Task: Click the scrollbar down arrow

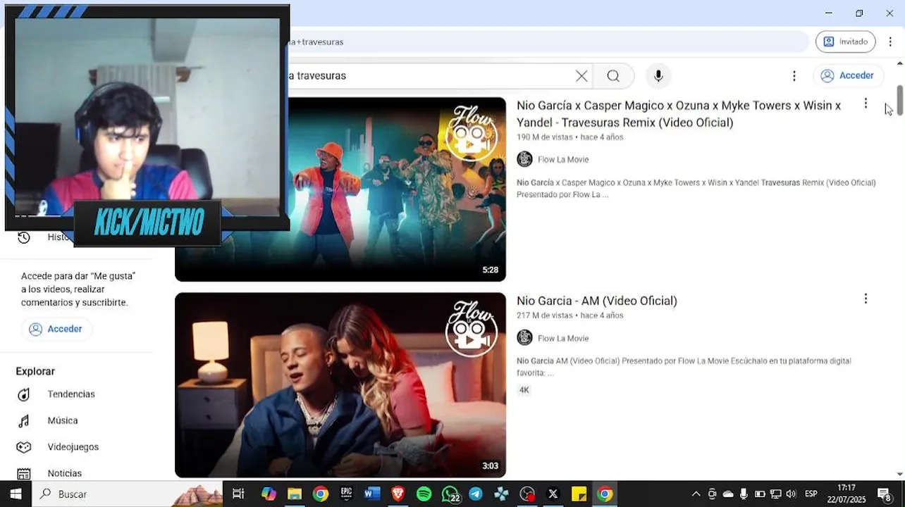Action: (x=899, y=475)
